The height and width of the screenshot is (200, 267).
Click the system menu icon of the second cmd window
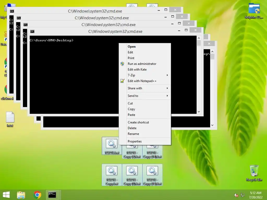tap(19, 18)
